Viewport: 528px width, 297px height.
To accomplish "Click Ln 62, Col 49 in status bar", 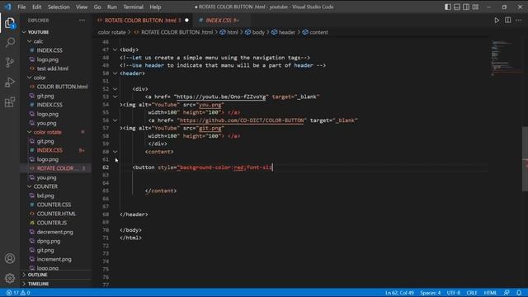I will 399,293.
